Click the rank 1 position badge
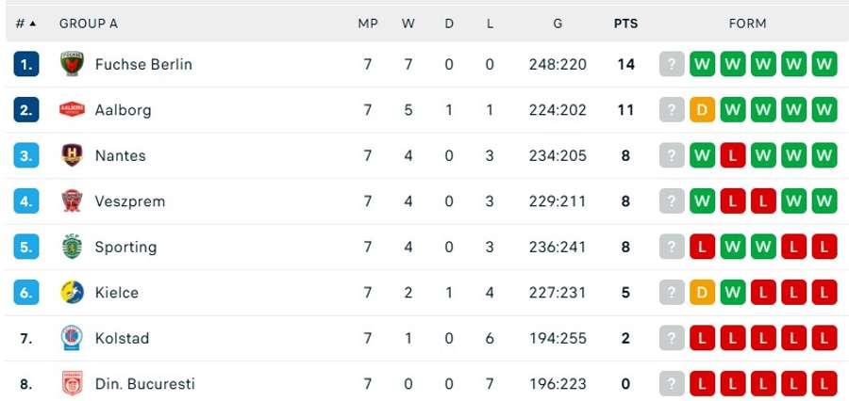The height and width of the screenshot is (401, 849). coord(26,64)
